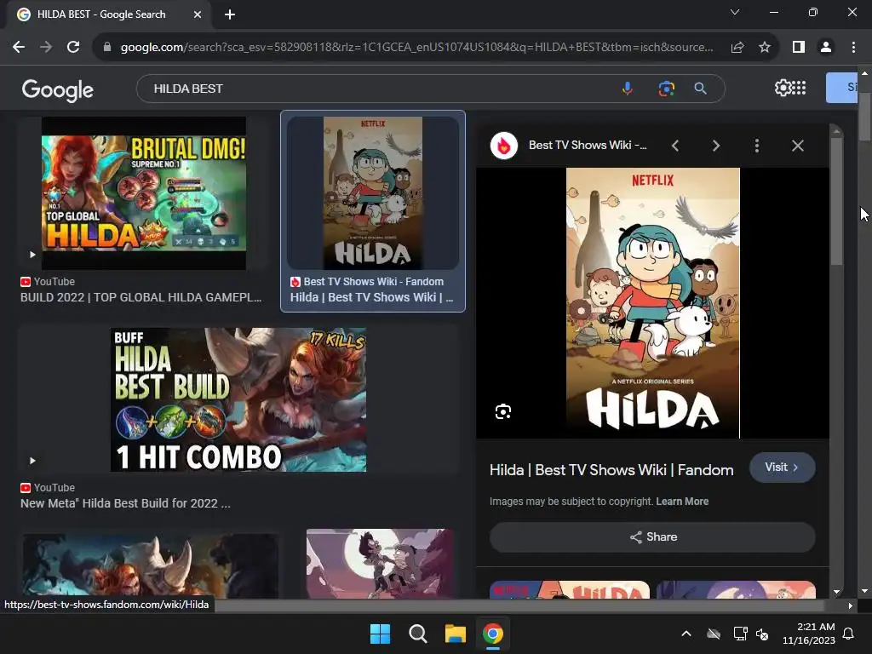The height and width of the screenshot is (654, 872).
Task: Click the browser forward arrow
Action: [46, 48]
